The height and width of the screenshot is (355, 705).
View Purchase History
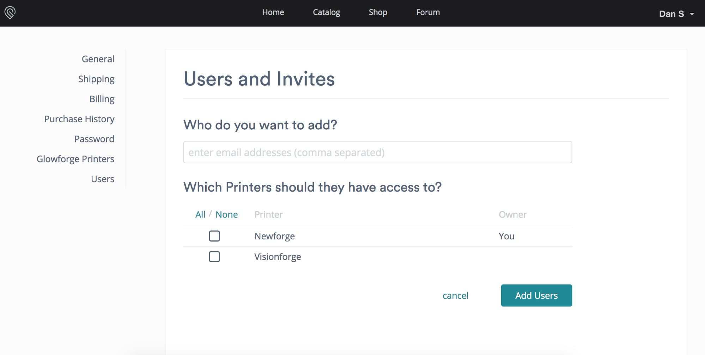pyautogui.click(x=79, y=119)
